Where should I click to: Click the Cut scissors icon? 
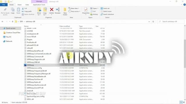tap(23, 8)
